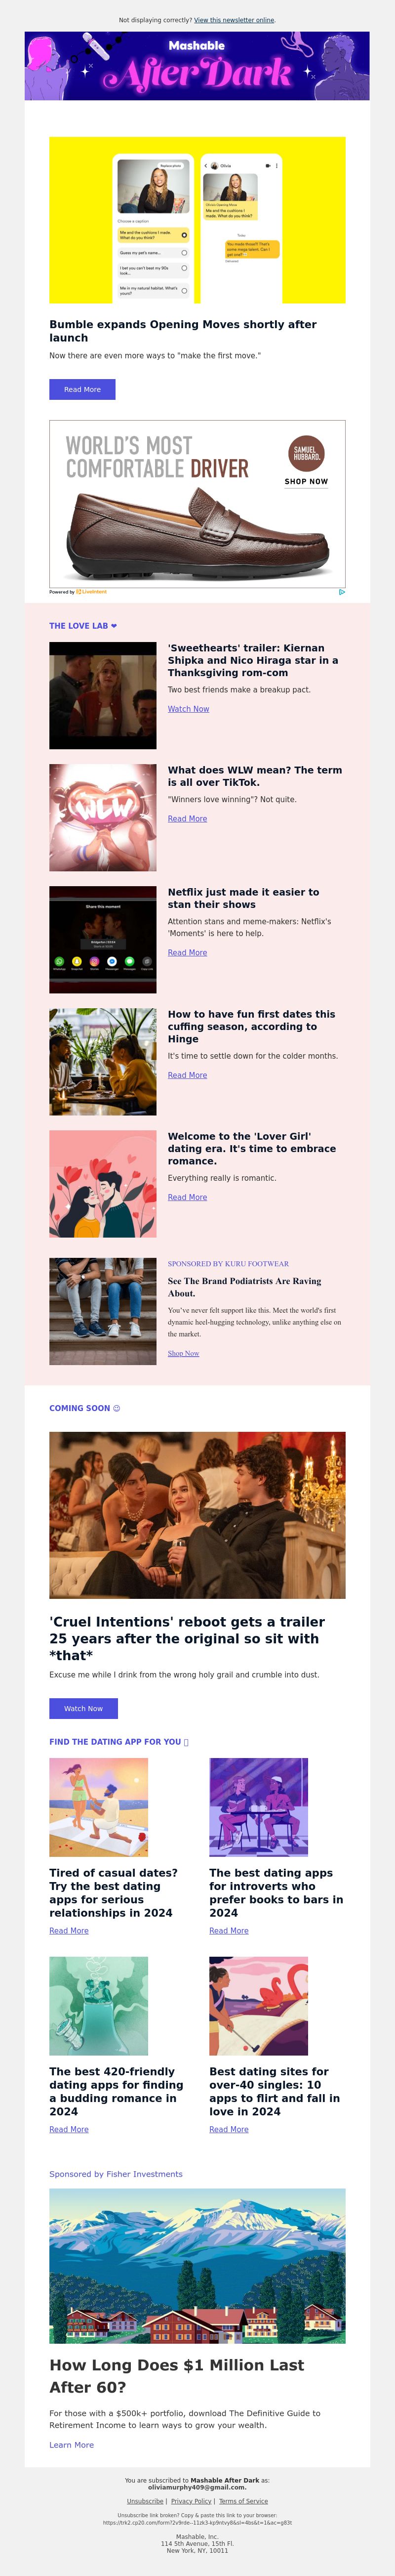Open the Netflix Moments article thumbnail

coord(103,939)
